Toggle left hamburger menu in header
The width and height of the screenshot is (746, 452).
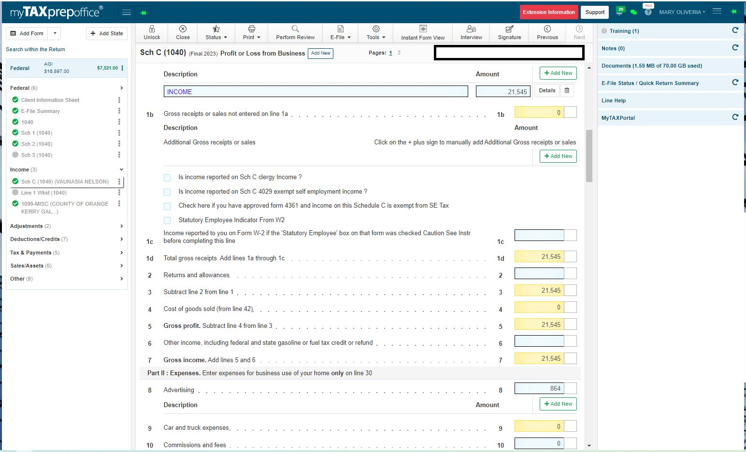click(x=127, y=12)
